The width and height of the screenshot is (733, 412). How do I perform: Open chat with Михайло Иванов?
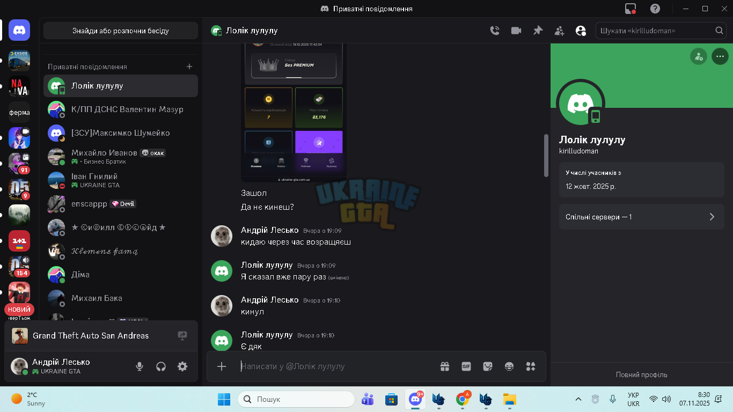[x=121, y=157]
